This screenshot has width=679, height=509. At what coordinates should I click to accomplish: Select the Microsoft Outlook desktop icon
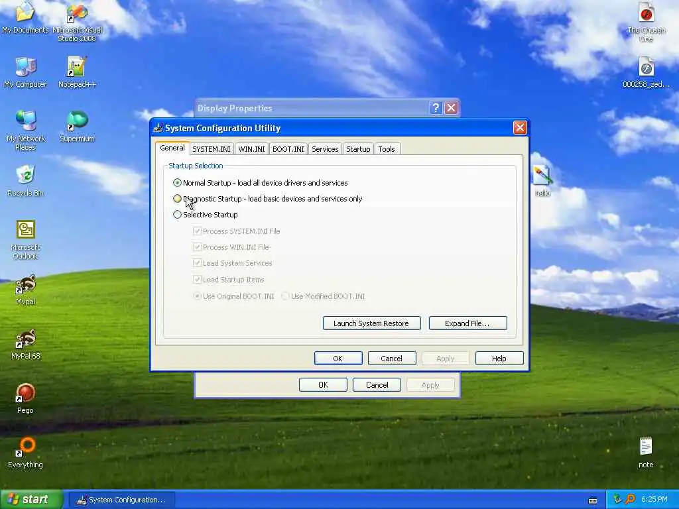[25, 239]
